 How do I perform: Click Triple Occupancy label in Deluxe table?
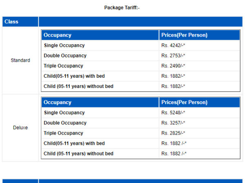63,133
